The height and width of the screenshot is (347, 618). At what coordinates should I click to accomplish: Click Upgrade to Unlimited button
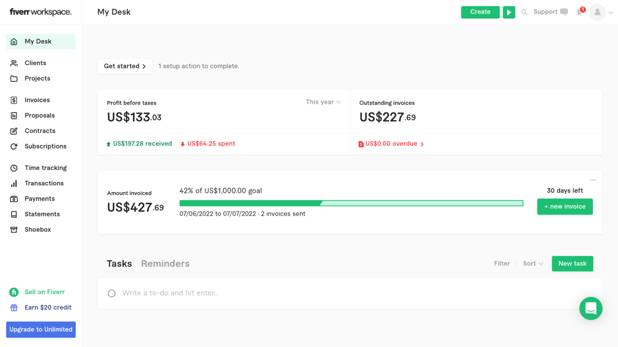point(41,329)
